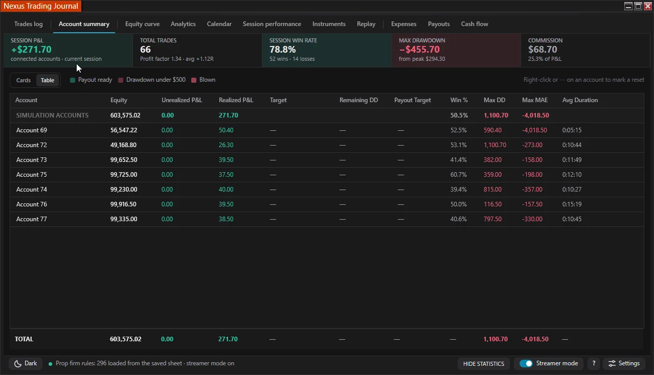Click the Prop firm rules status message
The image size is (654, 375).
coord(145,364)
